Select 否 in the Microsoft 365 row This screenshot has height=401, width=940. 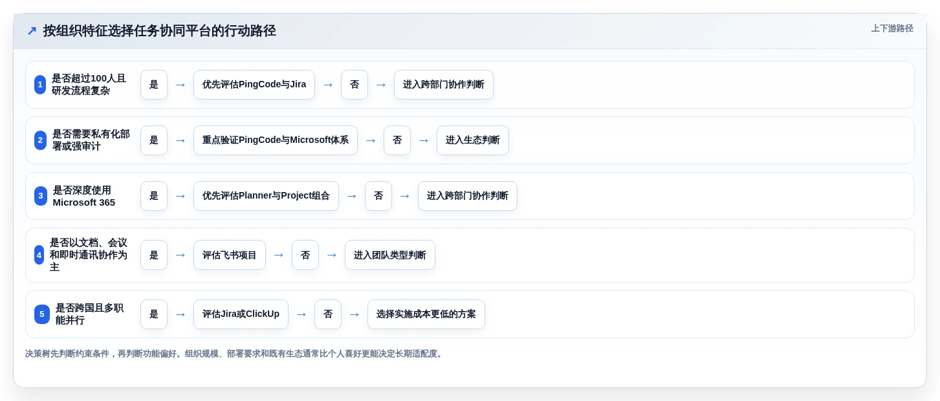tap(378, 196)
